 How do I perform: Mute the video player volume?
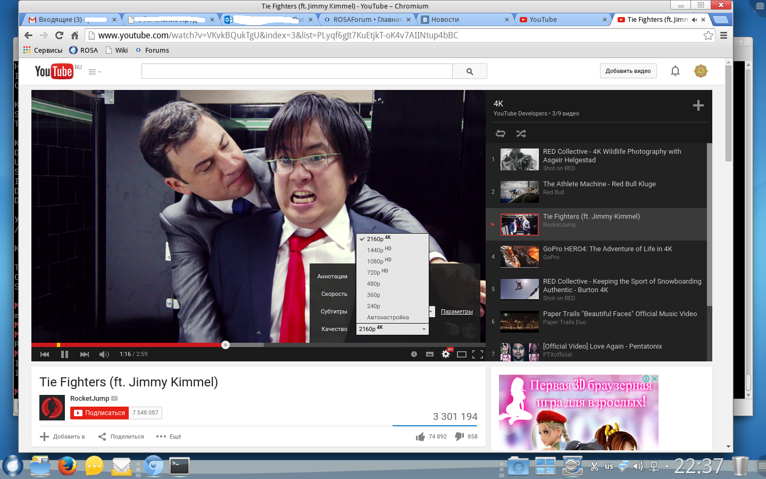[x=104, y=354]
